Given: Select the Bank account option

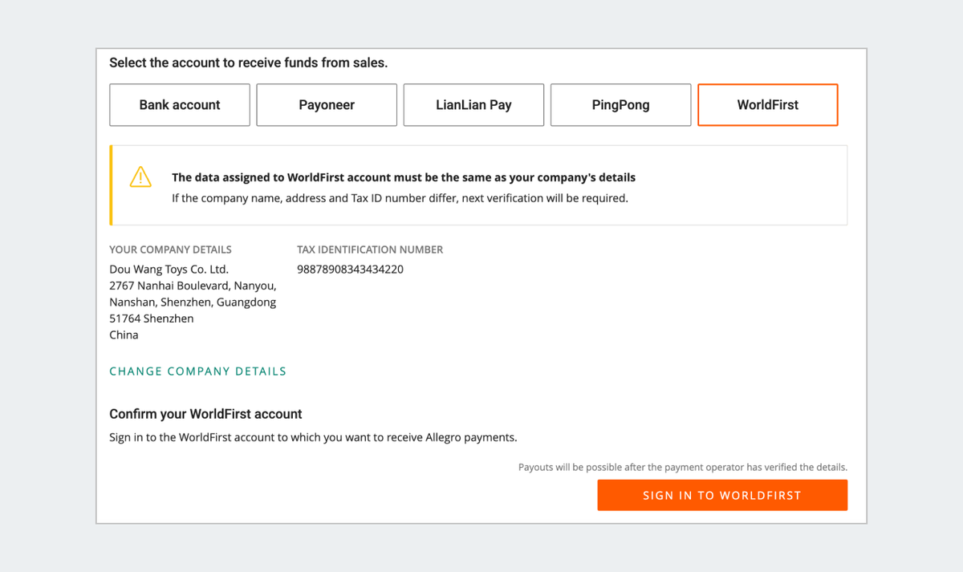Looking at the screenshot, I should [180, 105].
